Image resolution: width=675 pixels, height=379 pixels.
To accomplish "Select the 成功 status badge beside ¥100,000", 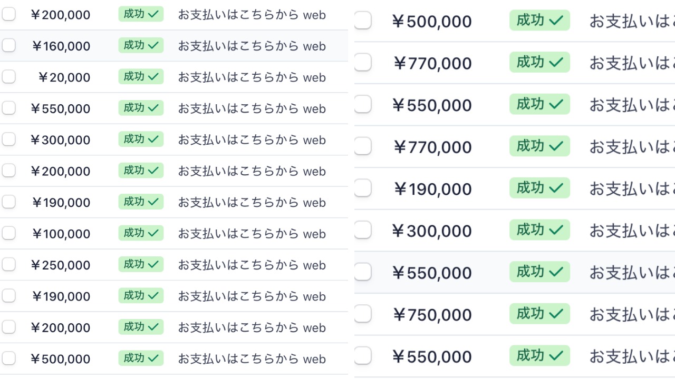I will click(x=141, y=233).
